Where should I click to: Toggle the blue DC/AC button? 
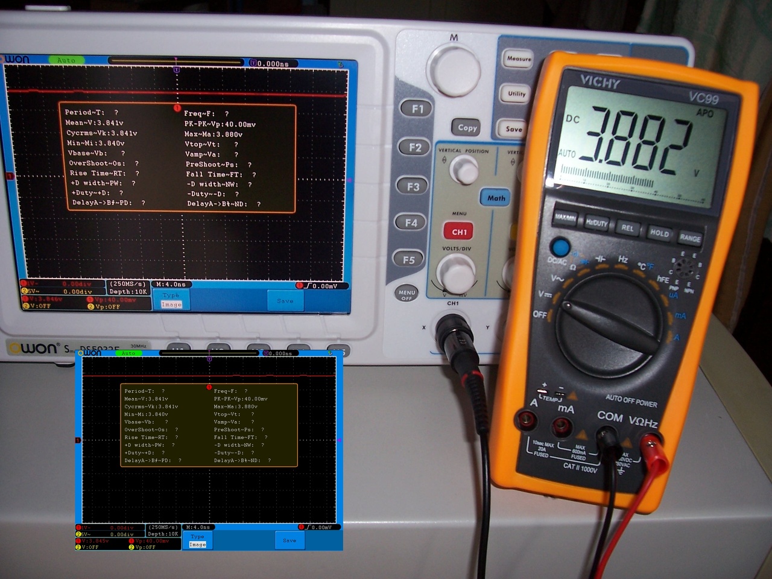coord(560,247)
